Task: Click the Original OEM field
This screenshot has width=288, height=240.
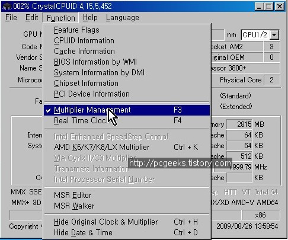Action: [x=237, y=57]
